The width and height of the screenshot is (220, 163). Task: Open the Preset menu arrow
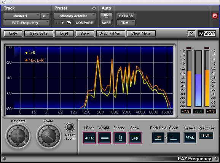pyautogui.click(x=94, y=8)
